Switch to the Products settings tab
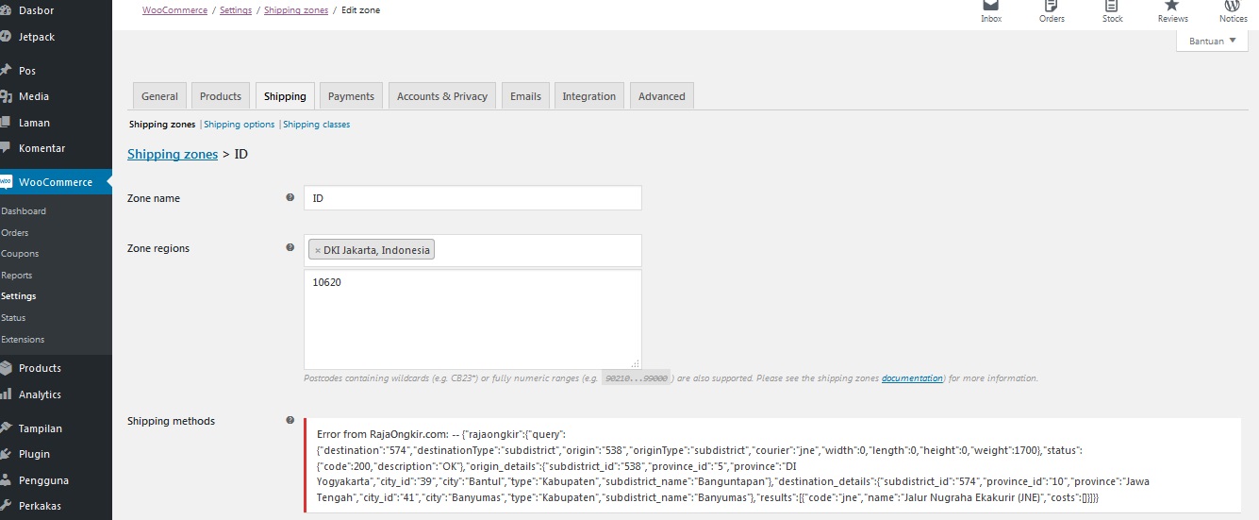 (x=221, y=96)
